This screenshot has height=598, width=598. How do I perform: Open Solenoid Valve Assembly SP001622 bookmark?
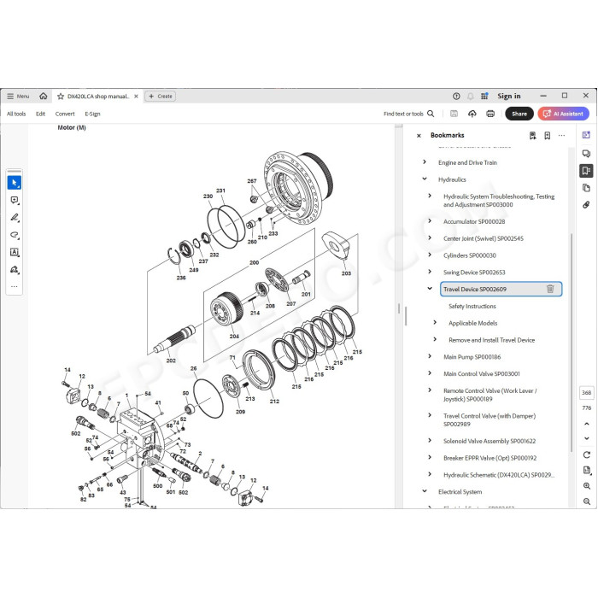point(490,441)
